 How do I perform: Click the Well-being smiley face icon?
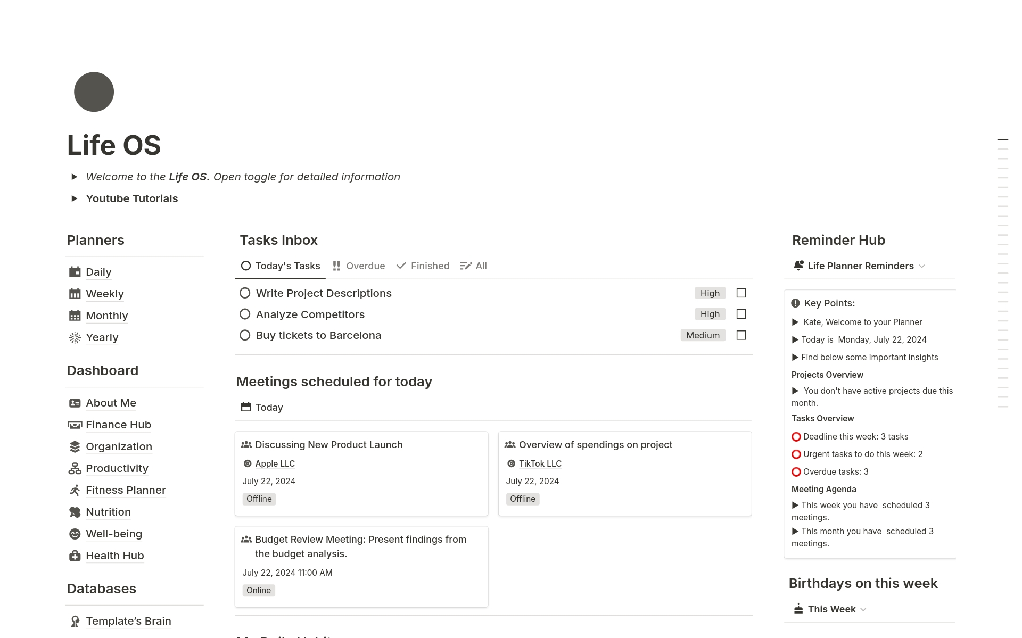pos(75,534)
